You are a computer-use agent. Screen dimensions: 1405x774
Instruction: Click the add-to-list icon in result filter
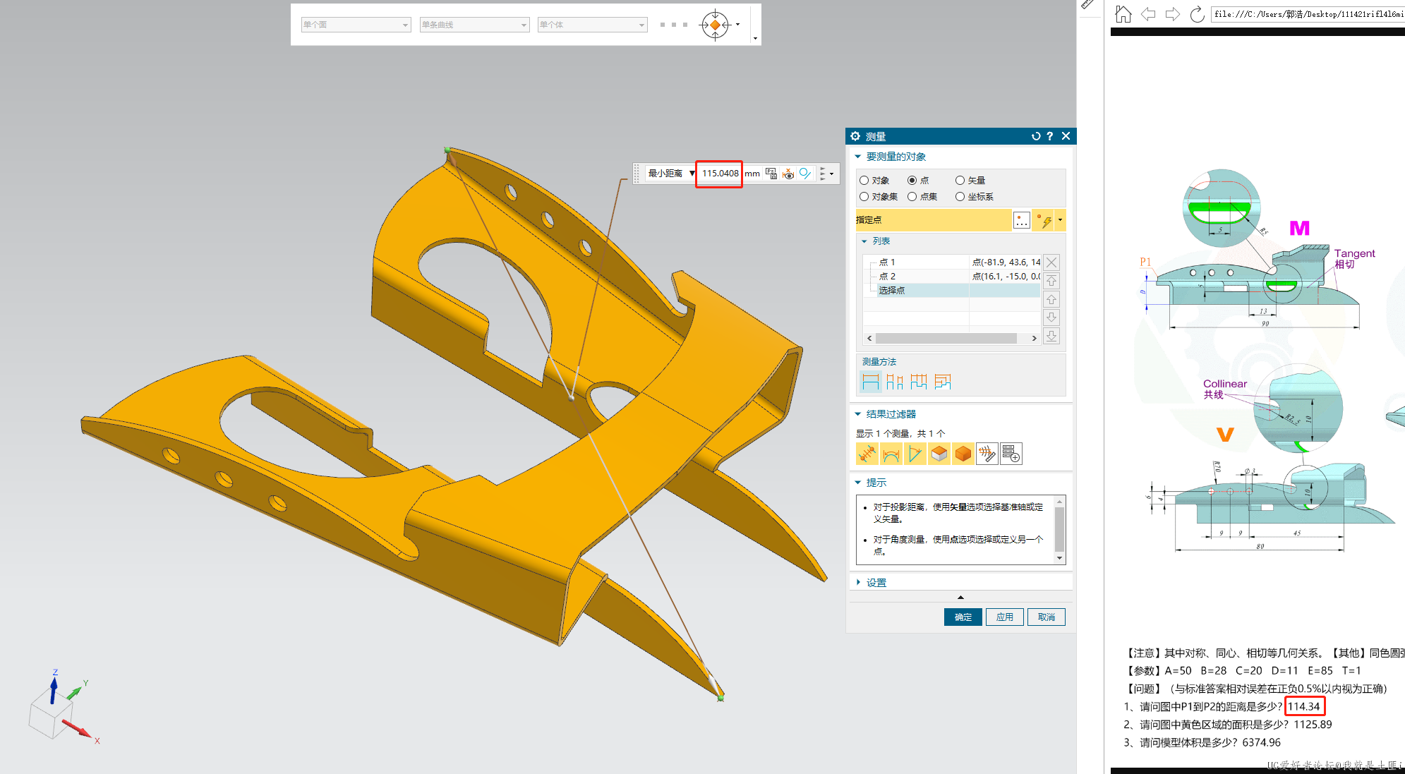1011,454
